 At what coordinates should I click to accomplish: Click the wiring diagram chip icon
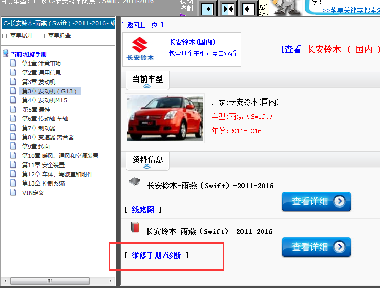pyautogui.click(x=134, y=181)
